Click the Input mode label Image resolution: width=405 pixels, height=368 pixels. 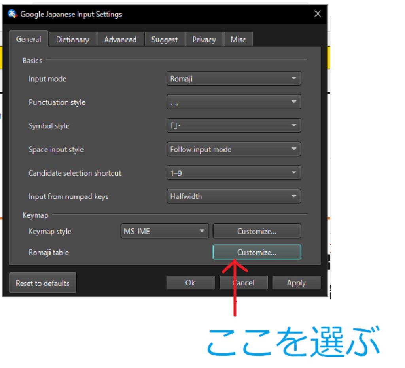(47, 79)
